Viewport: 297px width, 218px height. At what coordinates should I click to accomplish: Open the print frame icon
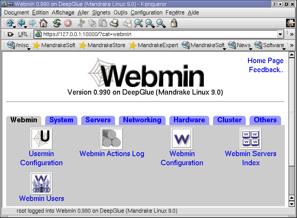tap(127, 23)
